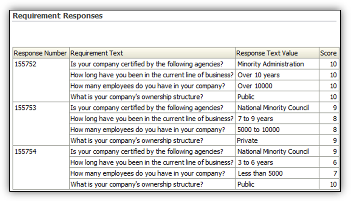The height and width of the screenshot is (201, 351).
Task: Click the score of 6 cell
Action: (x=335, y=163)
